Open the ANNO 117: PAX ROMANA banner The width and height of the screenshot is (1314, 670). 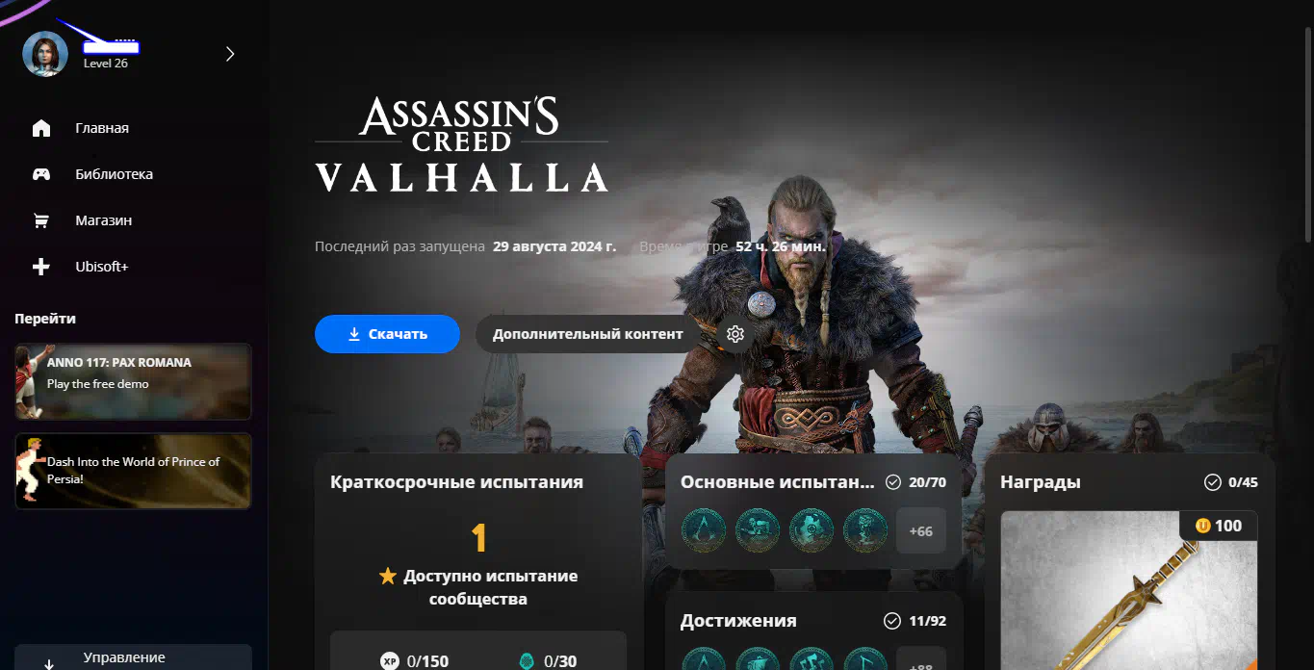click(x=133, y=381)
